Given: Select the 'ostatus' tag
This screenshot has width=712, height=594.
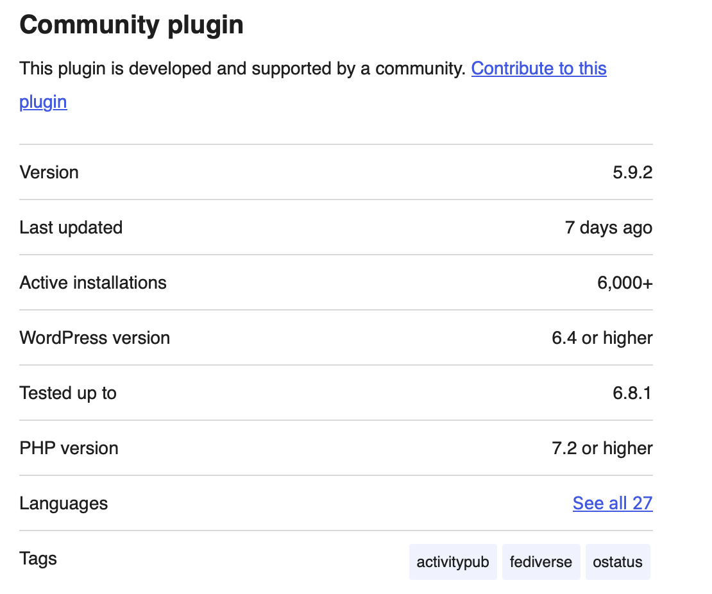Looking at the screenshot, I should (x=618, y=562).
